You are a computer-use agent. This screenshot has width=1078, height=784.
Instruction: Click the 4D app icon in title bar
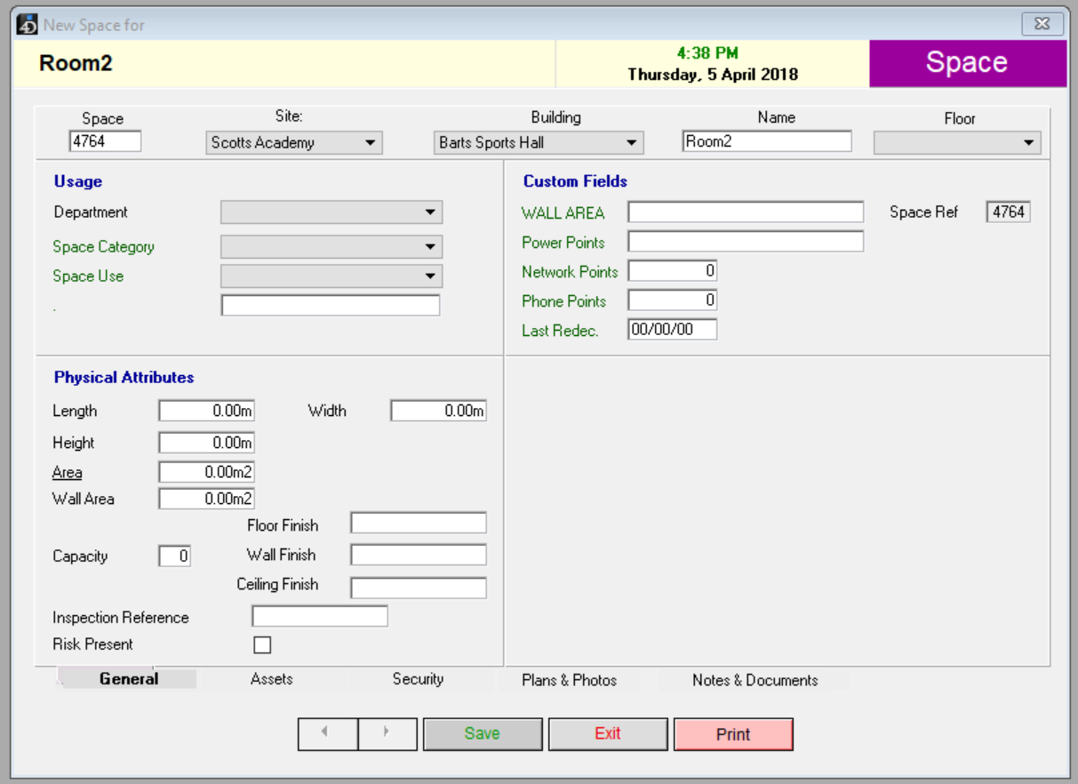click(x=28, y=24)
